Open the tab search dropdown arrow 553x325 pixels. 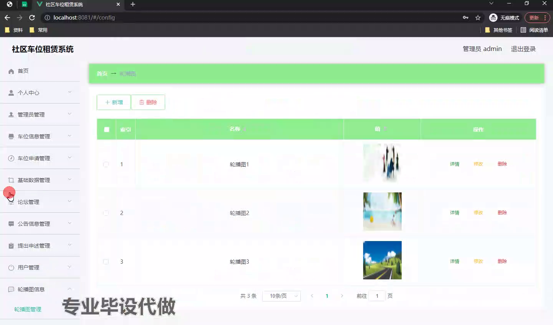[x=491, y=3]
